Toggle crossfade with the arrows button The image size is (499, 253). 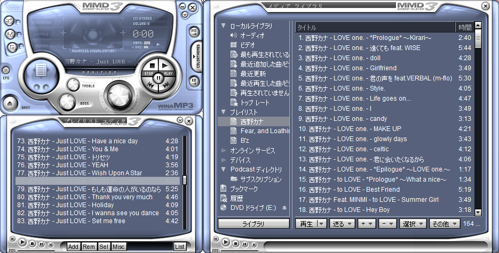pos(9,21)
